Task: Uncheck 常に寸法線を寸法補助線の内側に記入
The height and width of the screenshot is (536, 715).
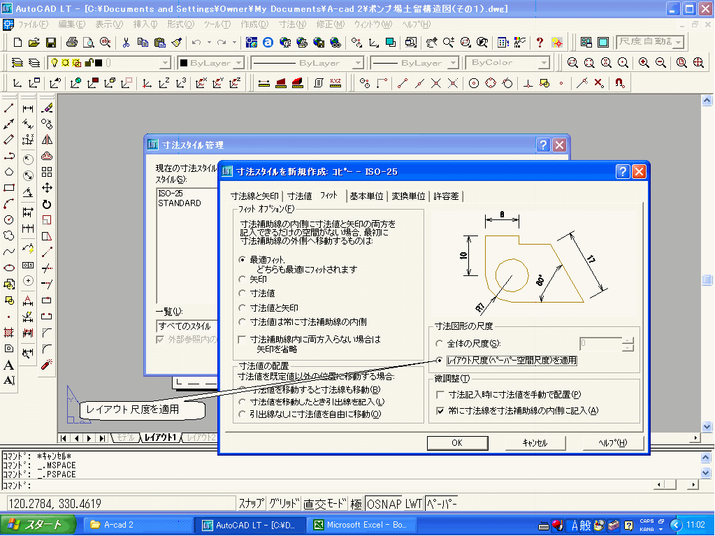Action: pyautogui.click(x=440, y=411)
